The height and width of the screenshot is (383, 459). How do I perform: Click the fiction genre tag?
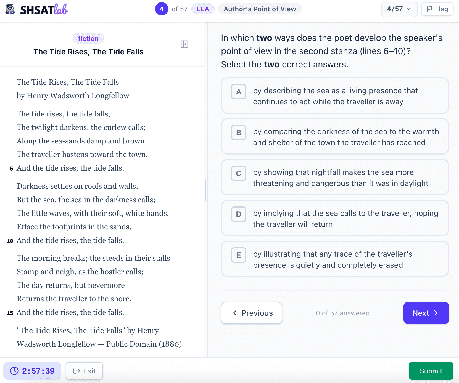click(88, 38)
